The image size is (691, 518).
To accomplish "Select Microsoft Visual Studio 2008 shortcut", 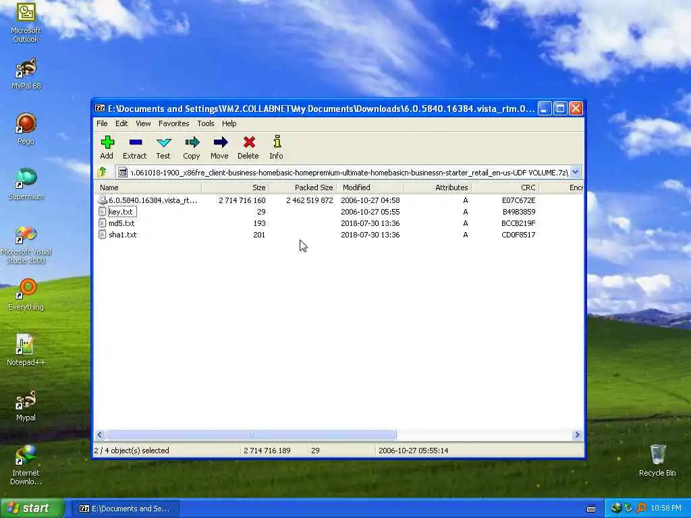I will coord(26,244).
